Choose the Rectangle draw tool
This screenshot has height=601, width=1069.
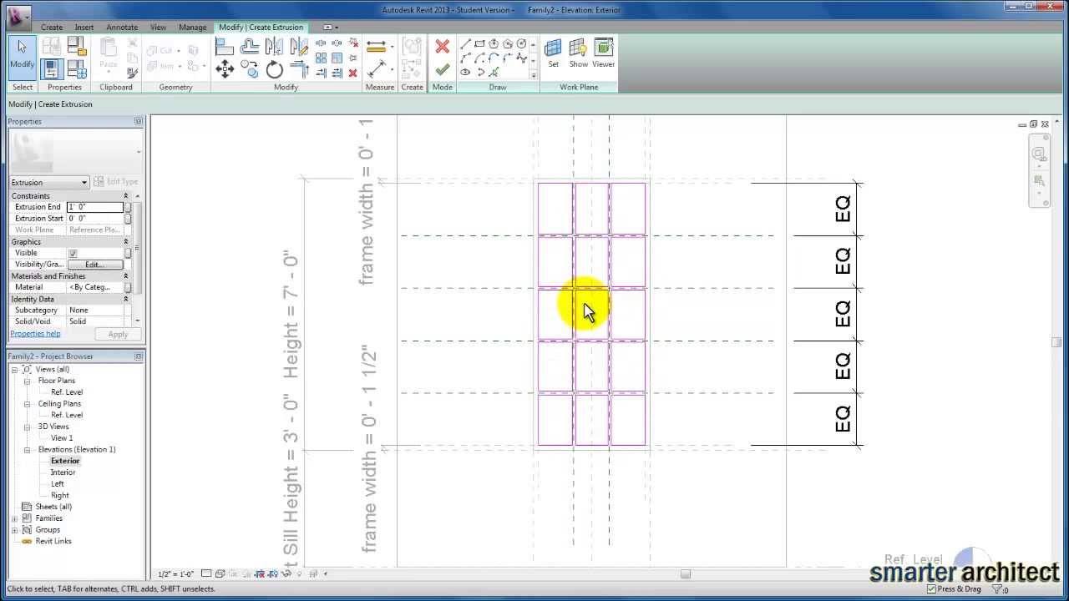pyautogui.click(x=479, y=44)
